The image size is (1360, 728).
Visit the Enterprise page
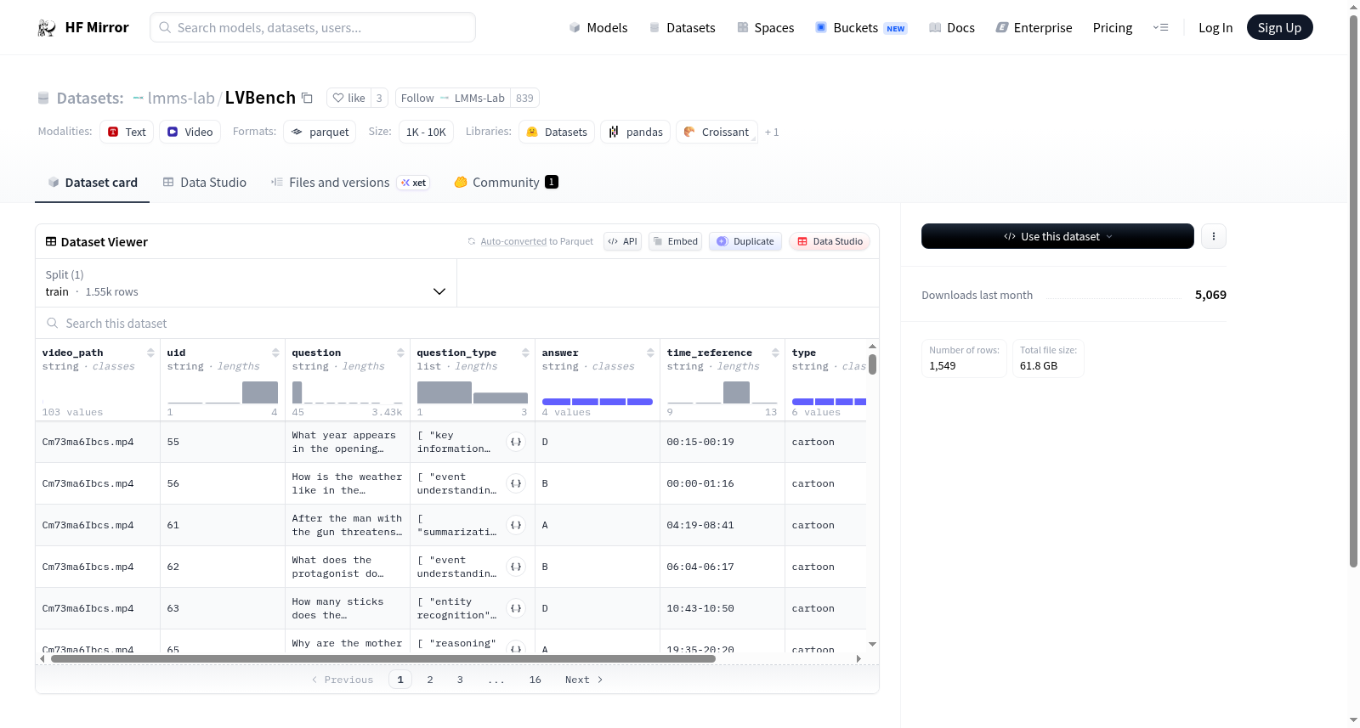1034,27
